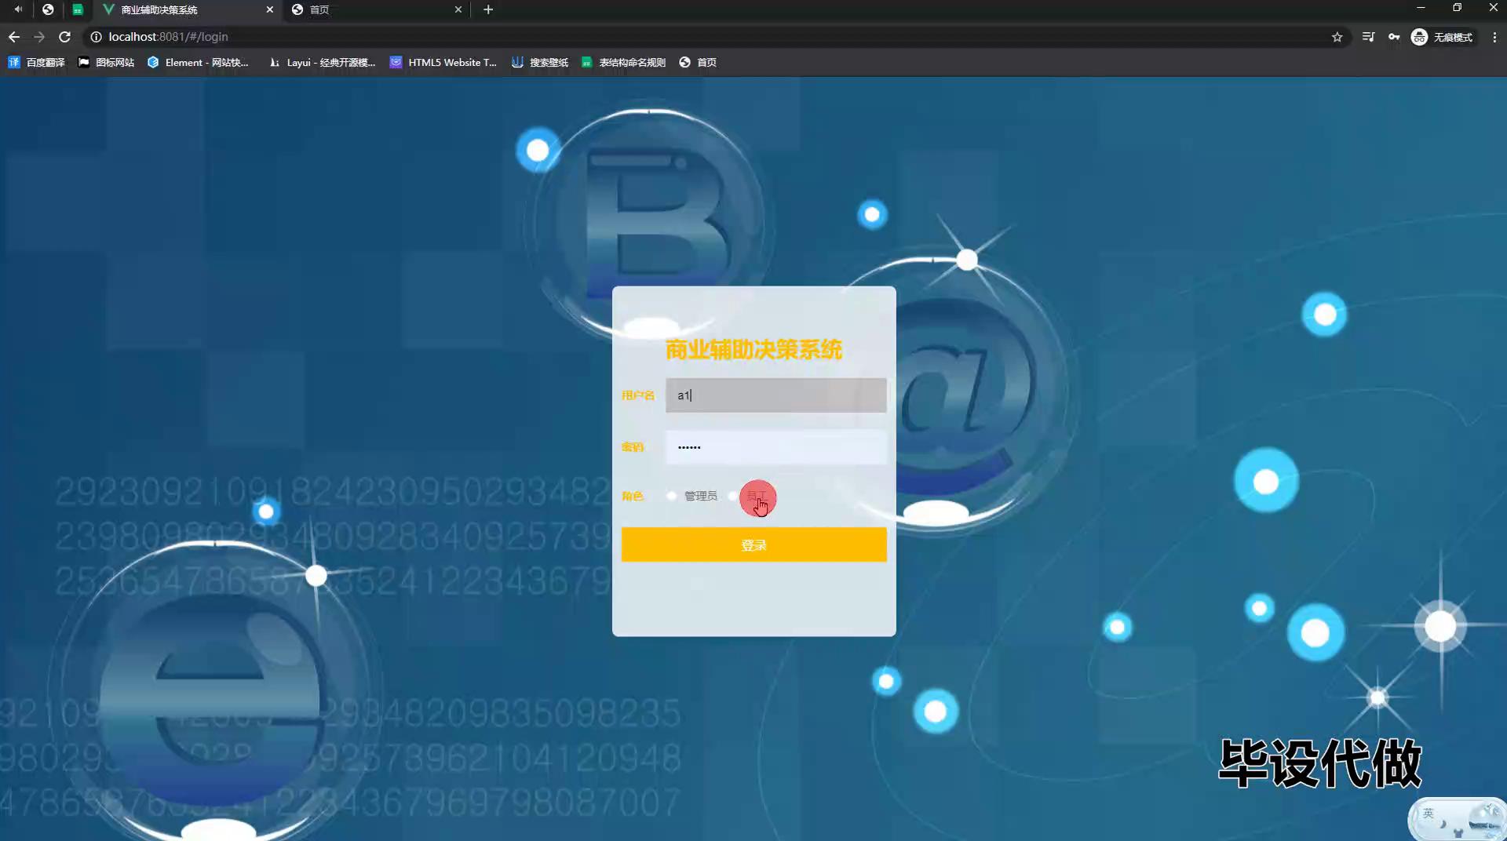Click the yellow 登录 login button
Screen dimensions: 1507x841
click(x=753, y=544)
